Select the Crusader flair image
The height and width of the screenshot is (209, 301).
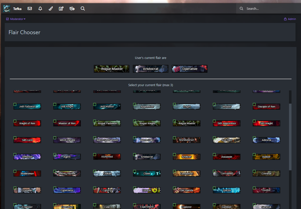[x=27, y=190]
